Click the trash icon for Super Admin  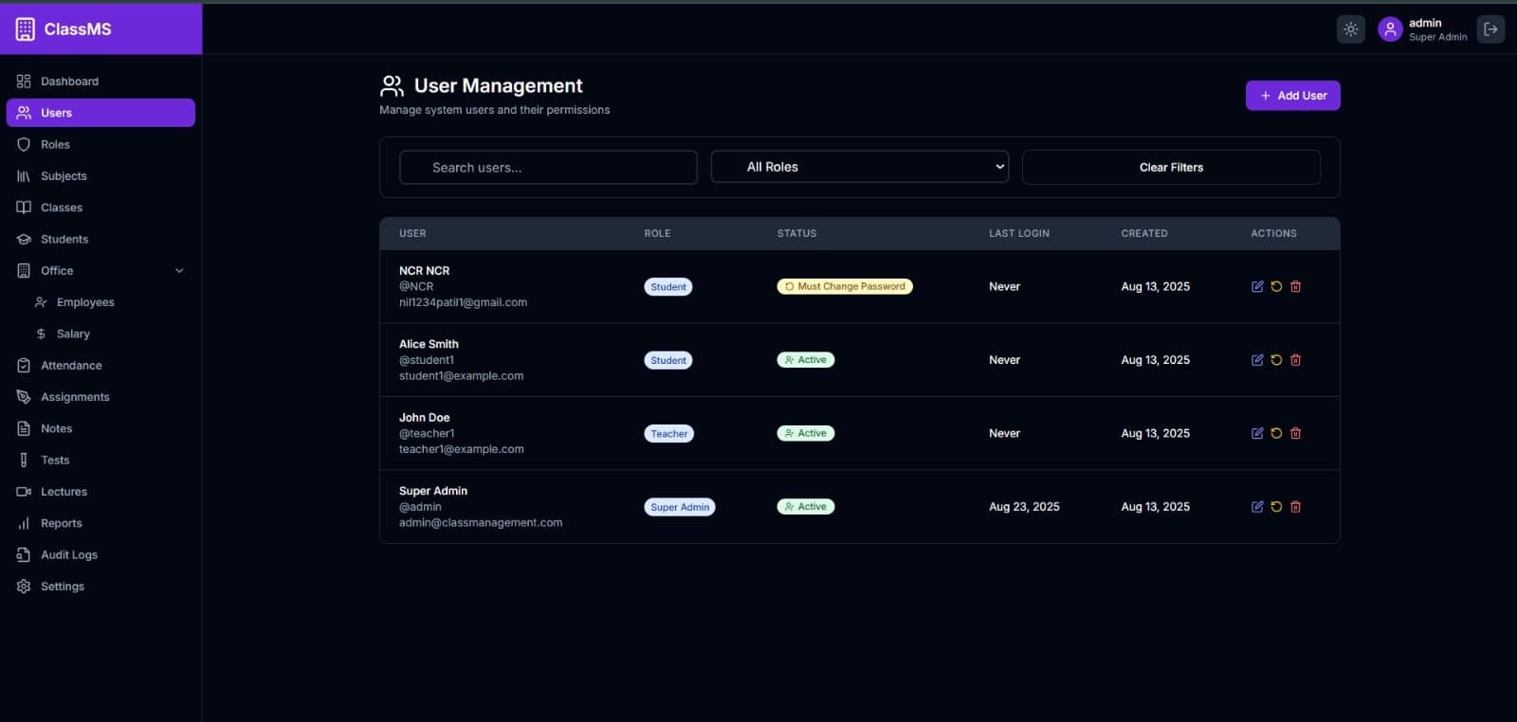coord(1295,507)
